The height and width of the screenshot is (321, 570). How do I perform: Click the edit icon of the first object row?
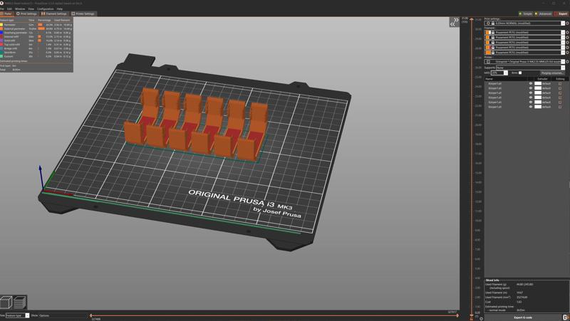click(x=560, y=83)
